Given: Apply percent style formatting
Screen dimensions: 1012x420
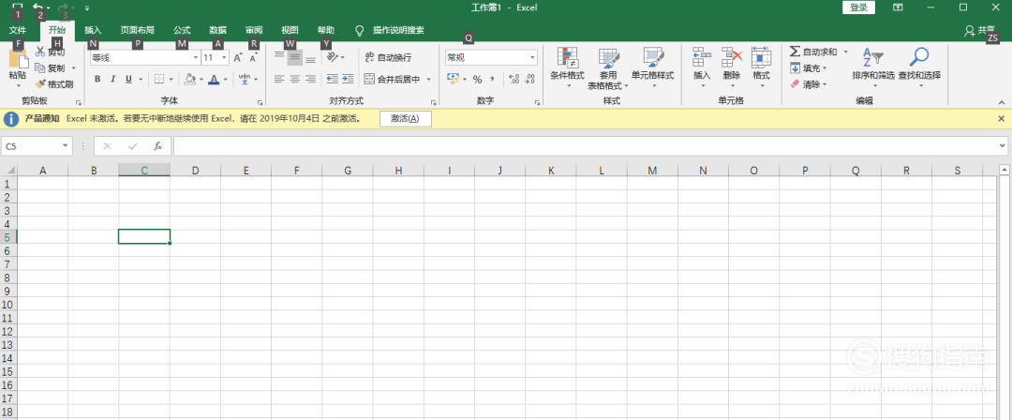Looking at the screenshot, I should [477, 80].
